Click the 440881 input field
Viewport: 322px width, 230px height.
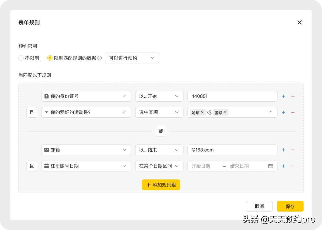pyautogui.click(x=232, y=96)
